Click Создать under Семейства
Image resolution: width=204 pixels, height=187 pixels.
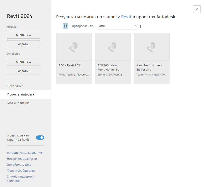point(23,71)
